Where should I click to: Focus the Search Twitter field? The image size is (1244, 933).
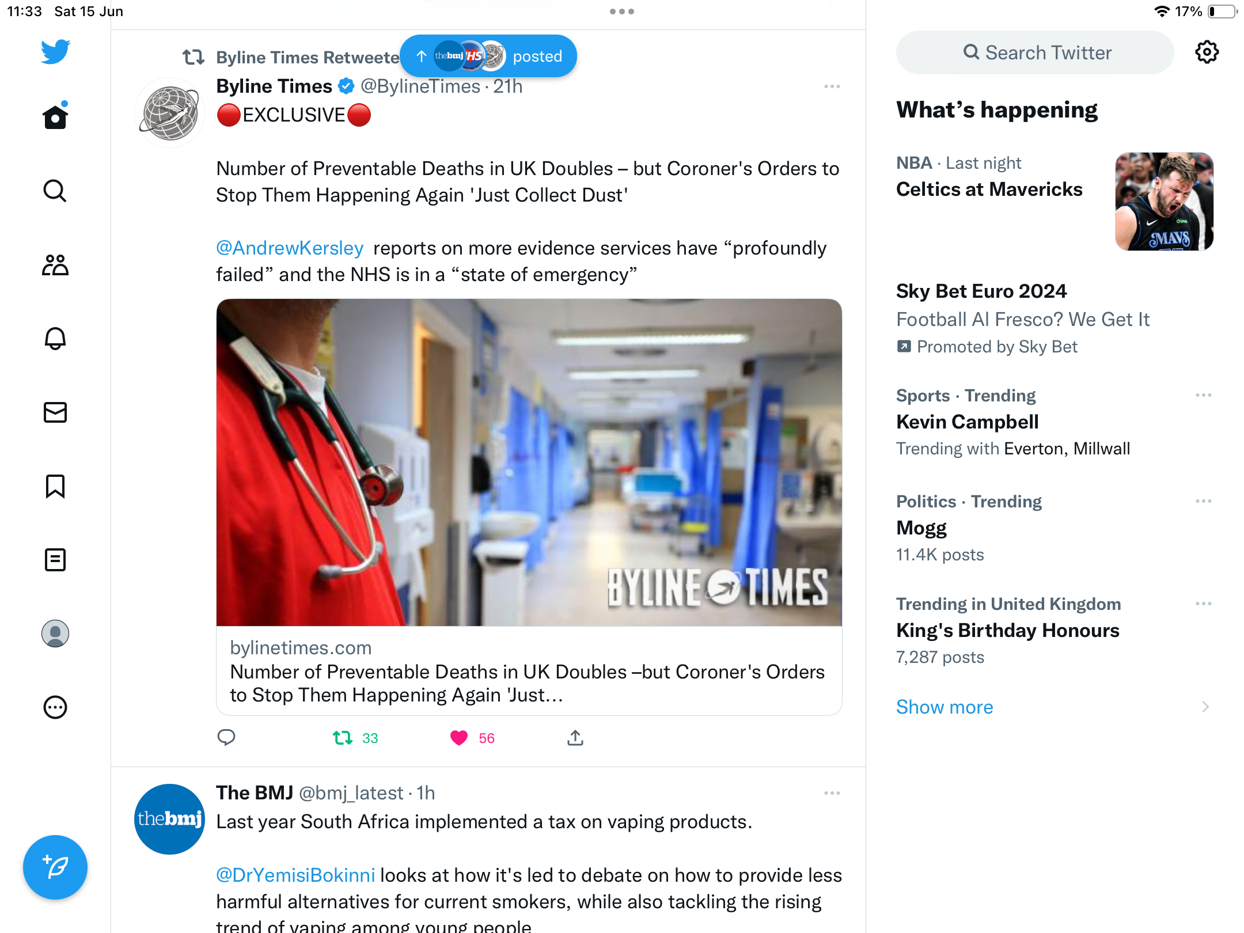click(1035, 52)
